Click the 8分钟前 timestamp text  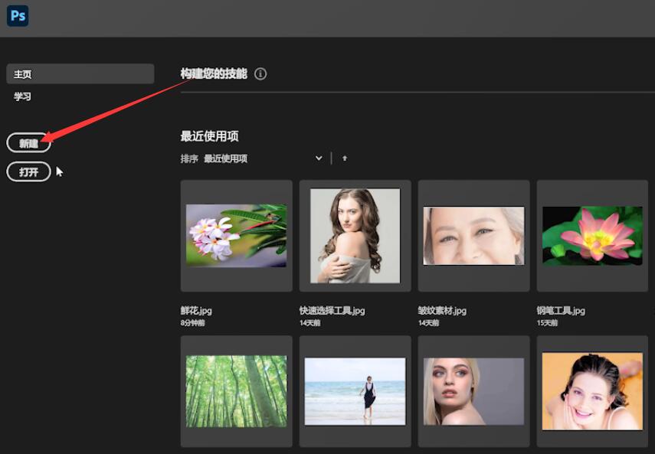coord(192,322)
